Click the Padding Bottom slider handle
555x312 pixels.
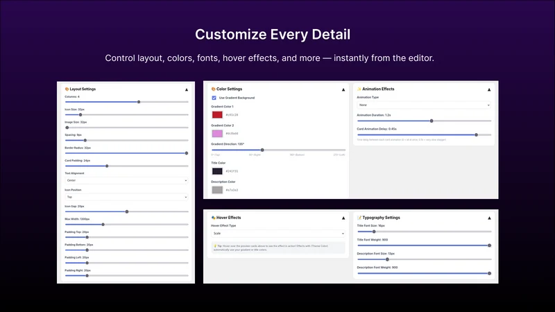(87, 250)
